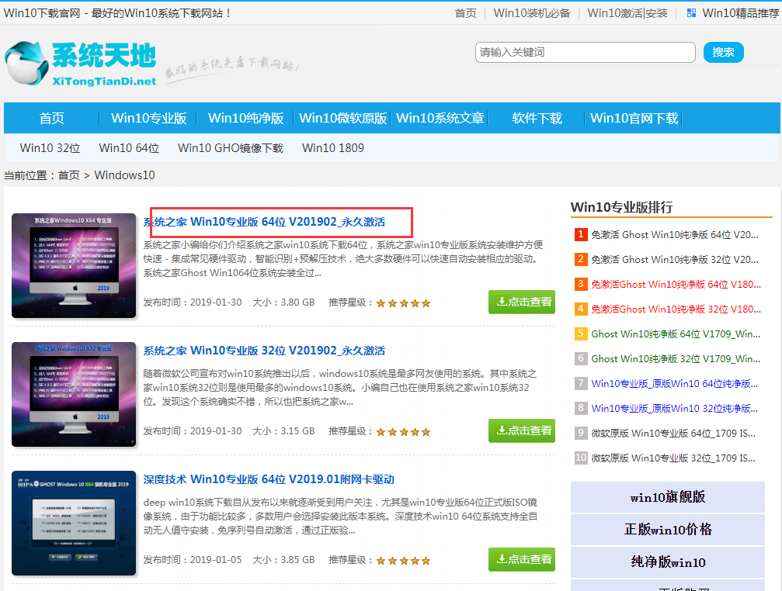Click the 正版win10价格 sidebar button
The width and height of the screenshot is (782, 591).
[x=667, y=529]
